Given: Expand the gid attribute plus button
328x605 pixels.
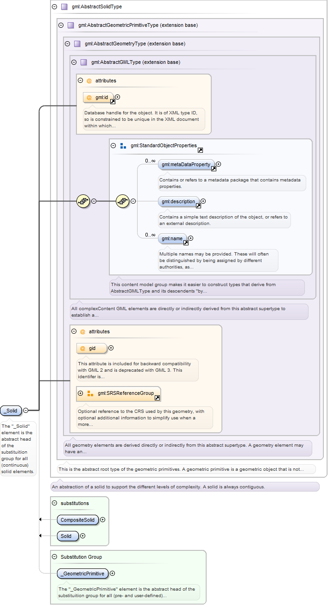Looking at the screenshot, I should 111,348.
